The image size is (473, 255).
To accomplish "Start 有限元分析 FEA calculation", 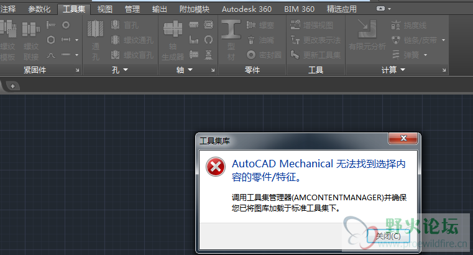I will tap(367, 35).
